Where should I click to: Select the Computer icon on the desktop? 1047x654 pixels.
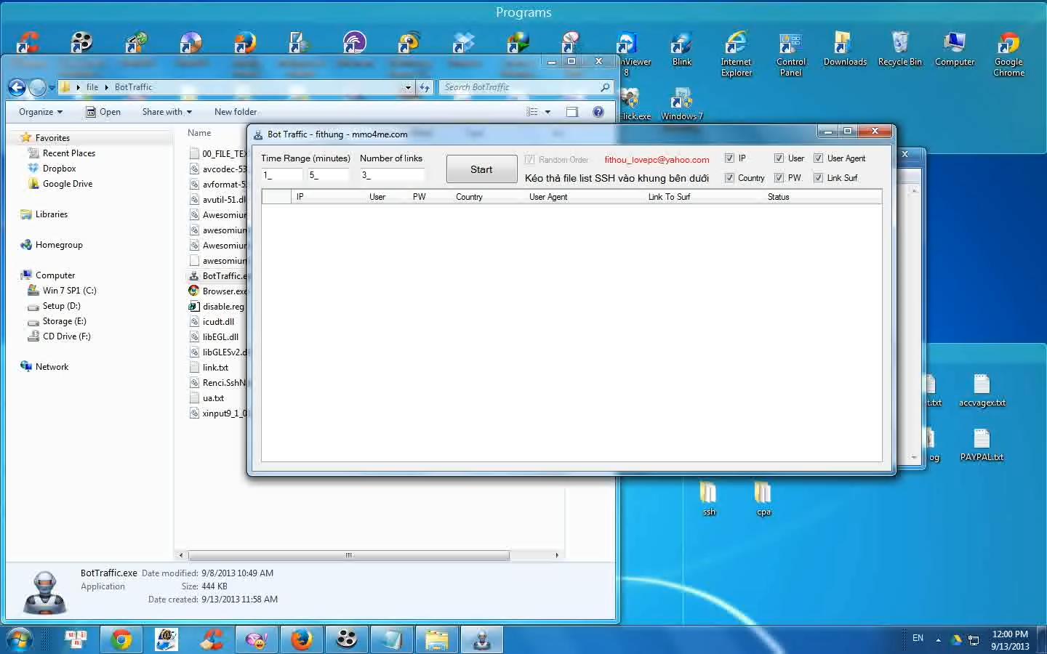(x=955, y=49)
